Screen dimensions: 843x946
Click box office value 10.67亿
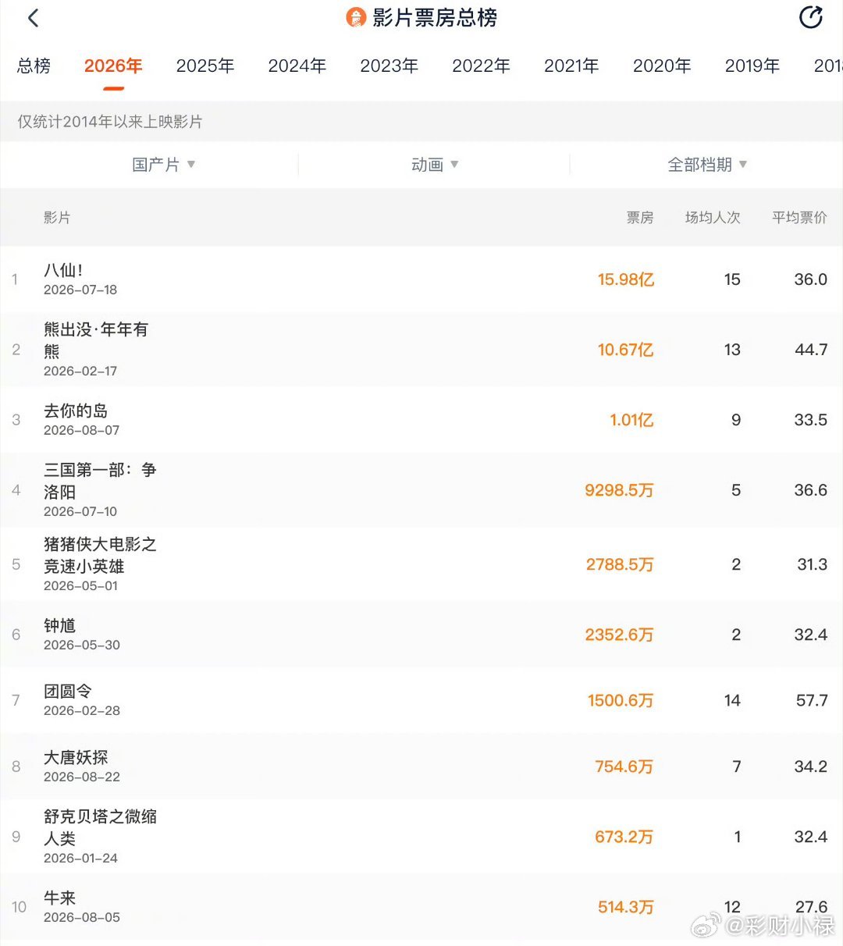tap(626, 350)
